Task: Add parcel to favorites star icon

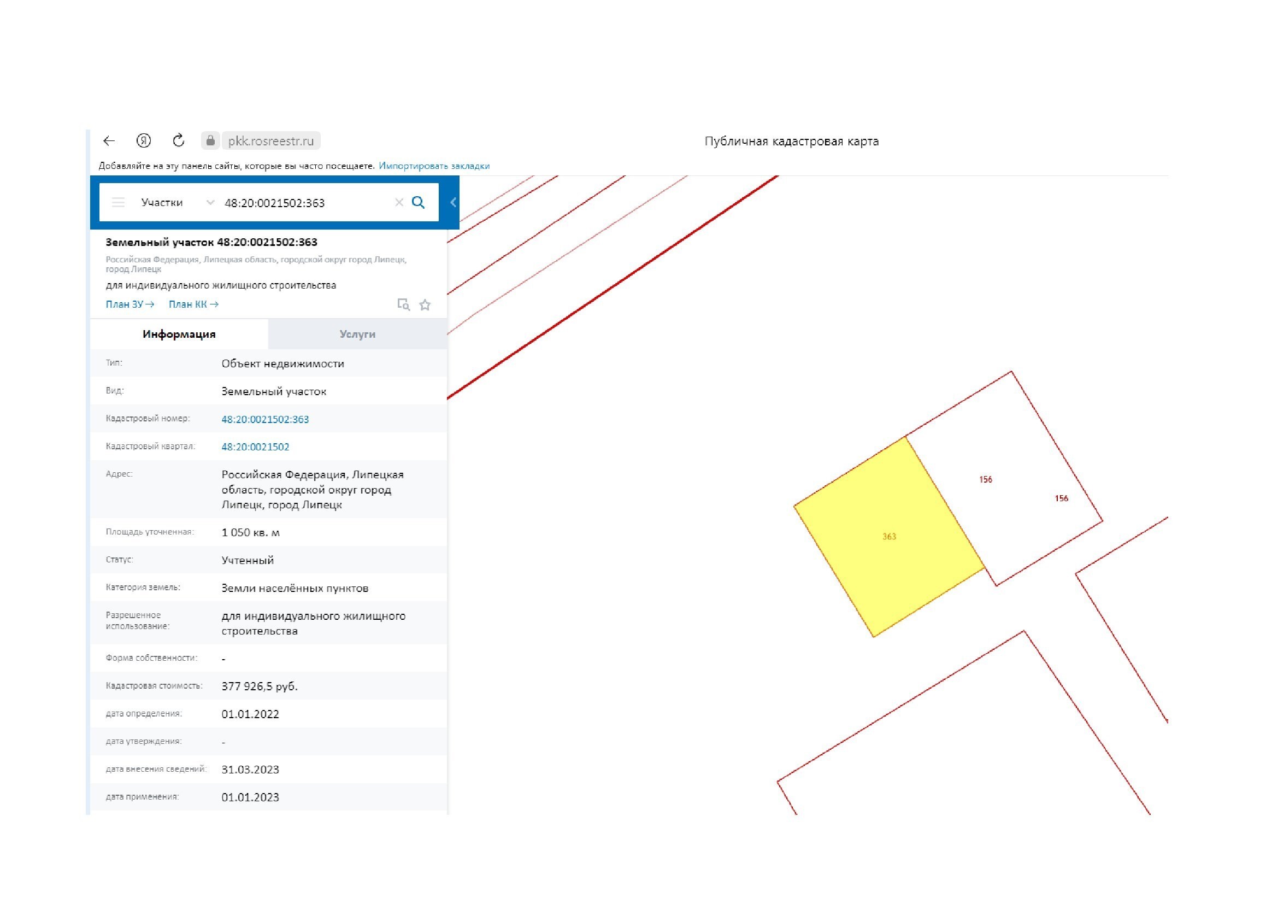Action: 425,305
